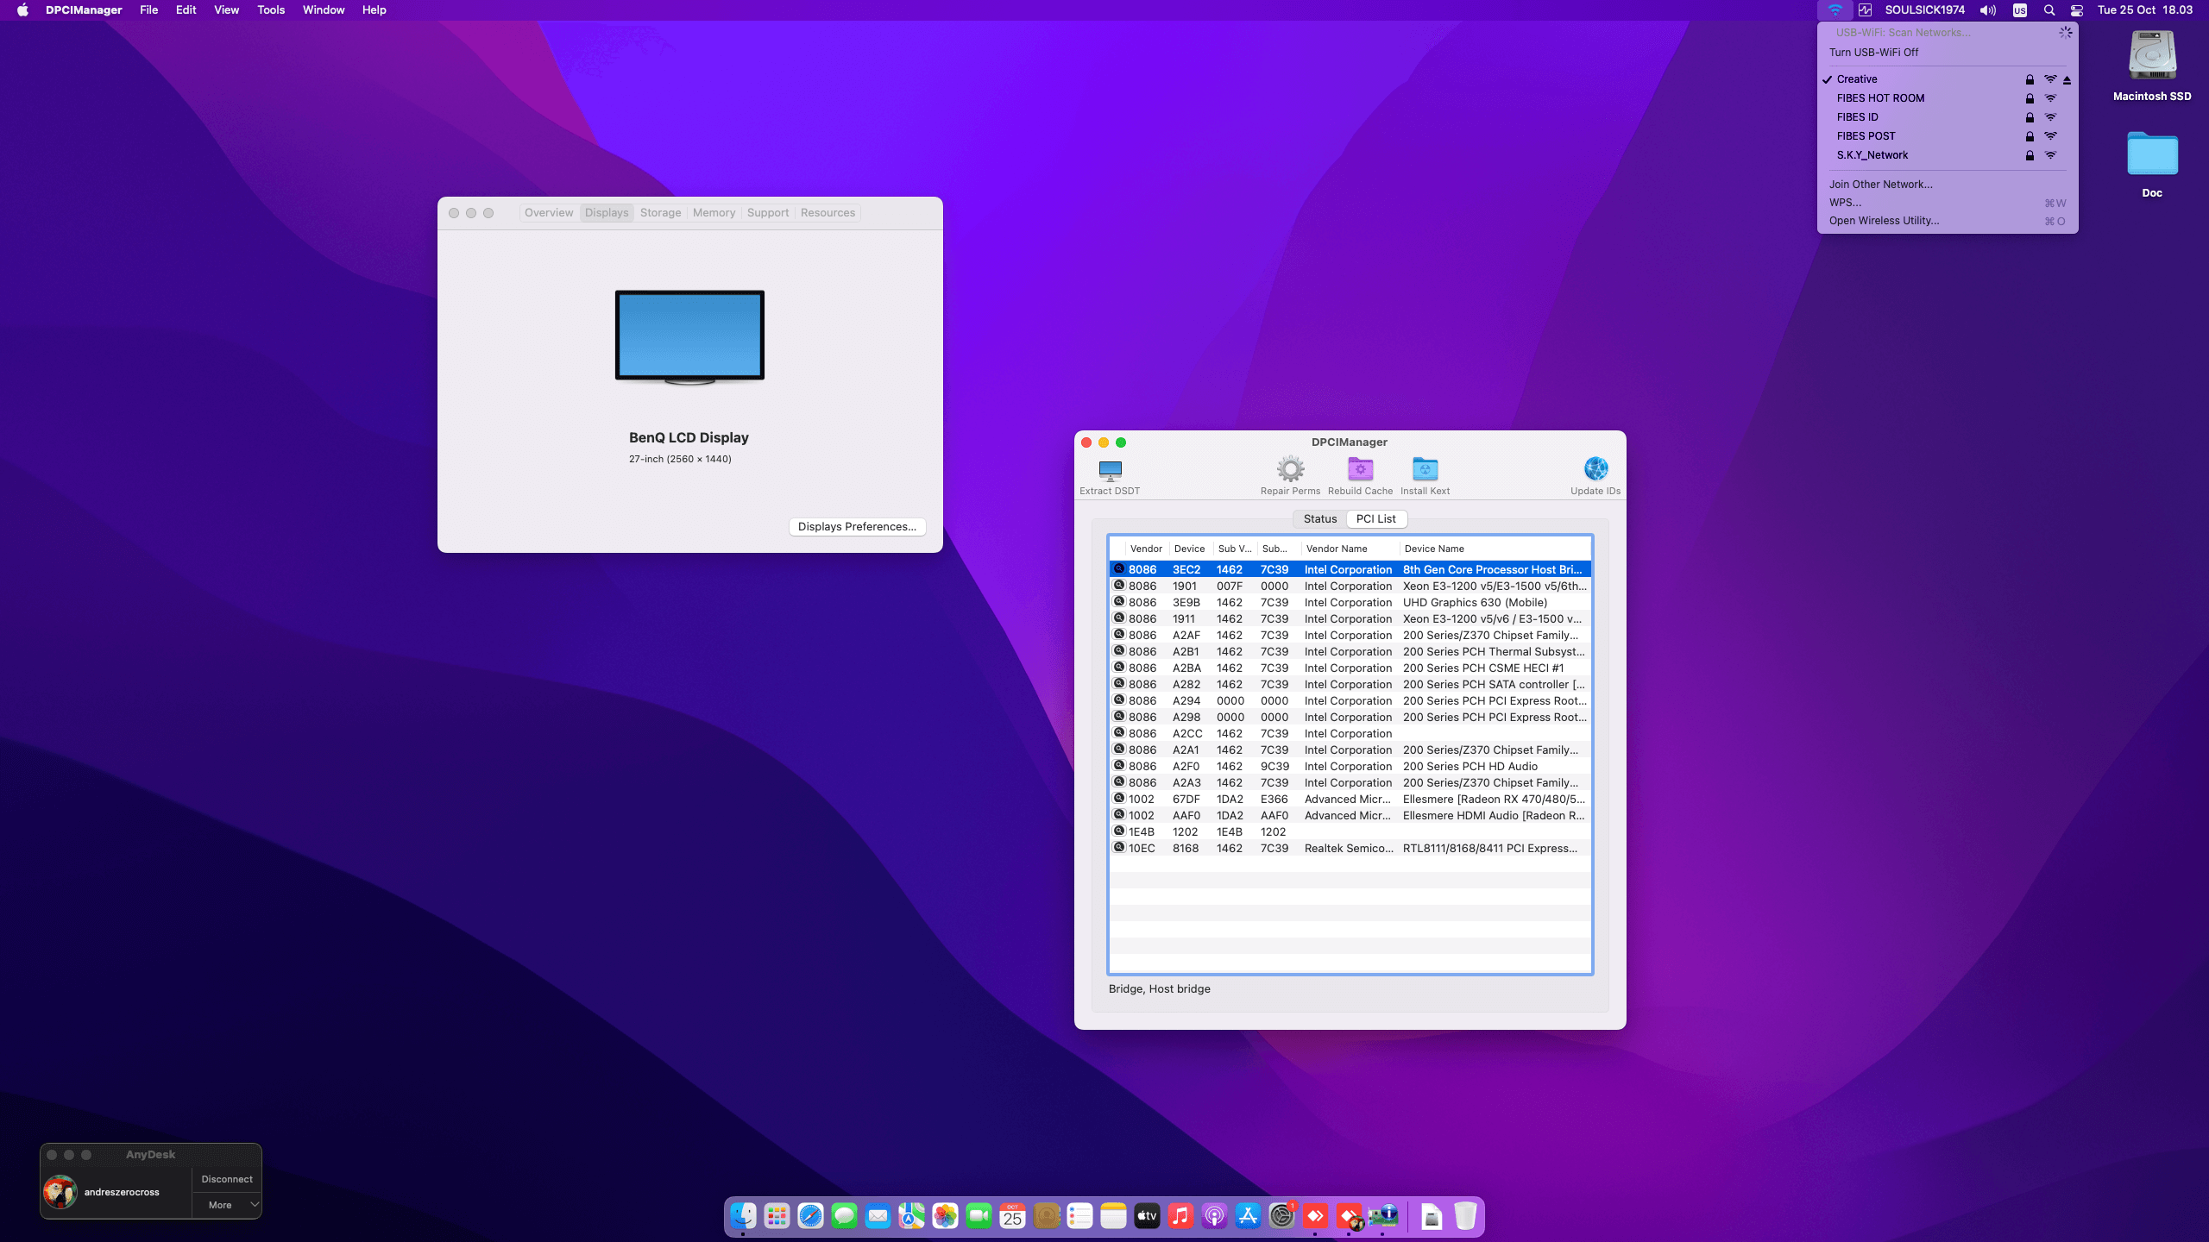Open Finder from the Dock
The height and width of the screenshot is (1242, 2209).
coord(743,1216)
